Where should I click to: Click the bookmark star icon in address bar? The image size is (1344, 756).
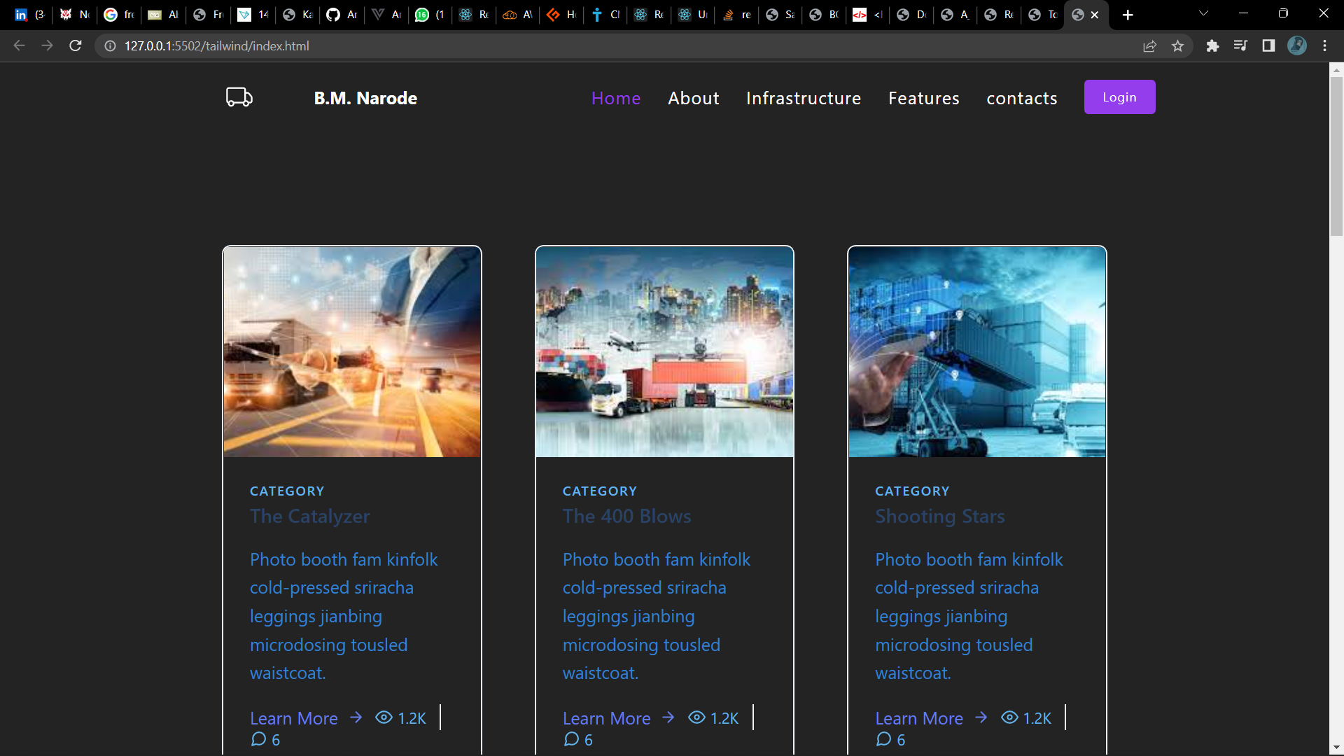[x=1177, y=46]
